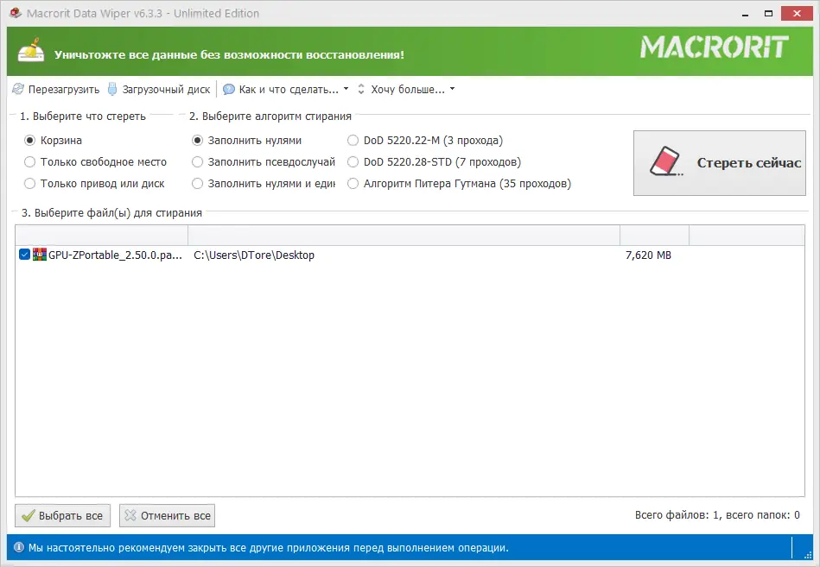The height and width of the screenshot is (567, 820).
Task: Click the Выбрать все button
Action: point(63,515)
